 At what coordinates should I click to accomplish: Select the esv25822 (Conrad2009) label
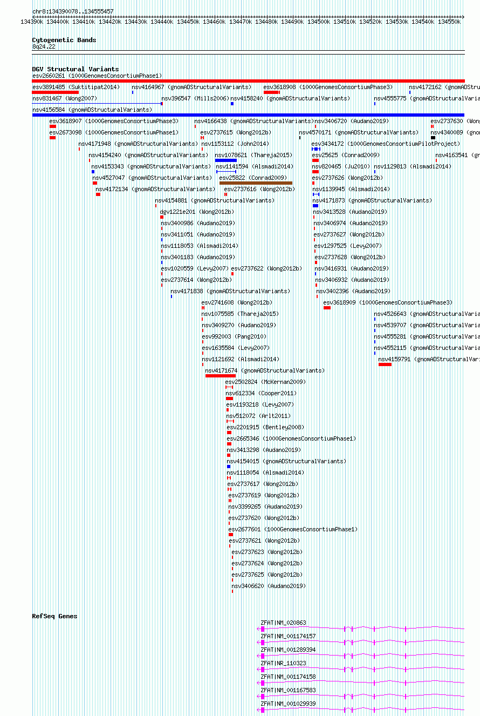tap(253, 178)
